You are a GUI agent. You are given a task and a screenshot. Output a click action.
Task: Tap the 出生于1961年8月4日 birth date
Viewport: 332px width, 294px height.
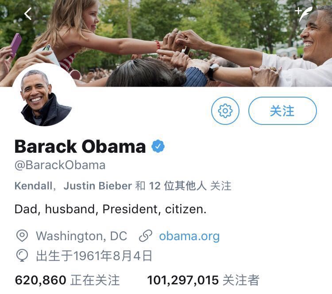[x=94, y=256]
